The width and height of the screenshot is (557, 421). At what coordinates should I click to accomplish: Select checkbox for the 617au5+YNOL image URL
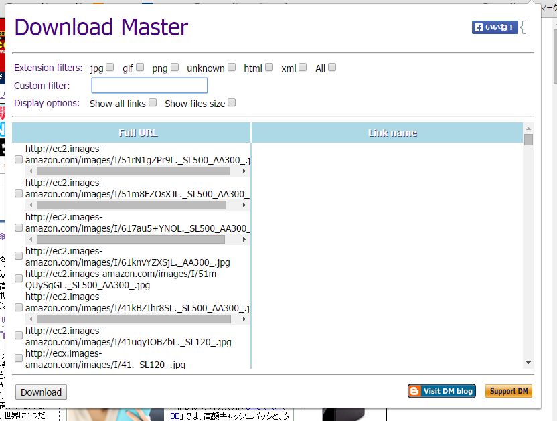coord(19,228)
